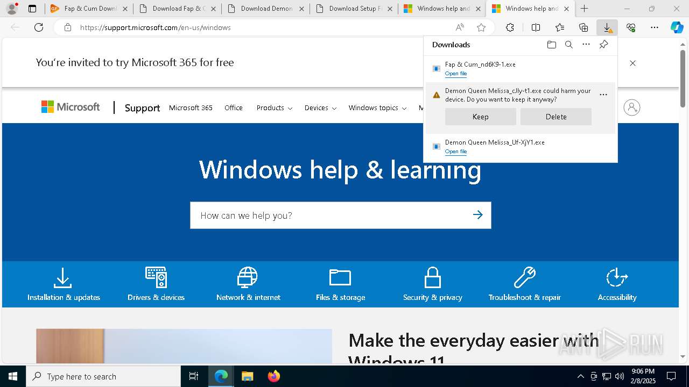Open Microsoft 365 nav item
The image size is (689, 387).
(x=191, y=107)
